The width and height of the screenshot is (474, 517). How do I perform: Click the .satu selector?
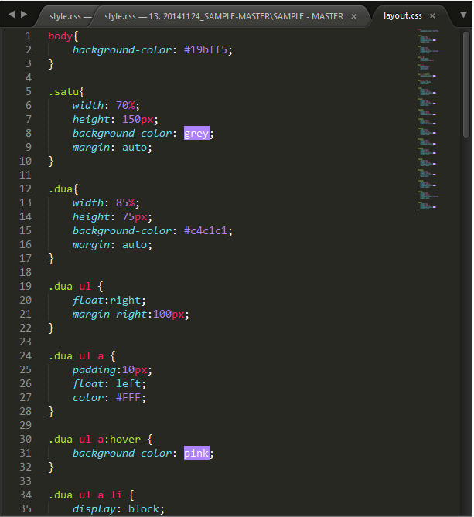point(63,92)
